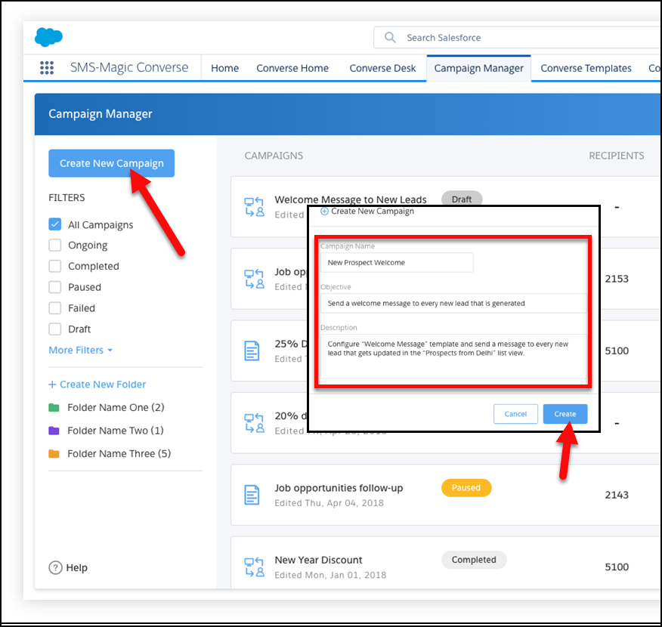662x627 pixels.
Task: Check the Draft filter checkbox
Action: click(x=55, y=329)
